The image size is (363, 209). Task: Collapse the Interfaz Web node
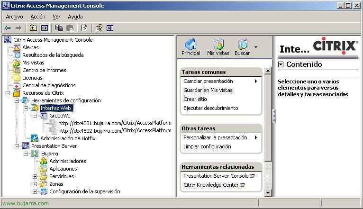tap(26, 108)
